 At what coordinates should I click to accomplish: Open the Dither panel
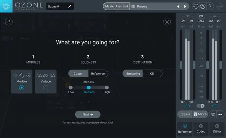(x=217, y=129)
